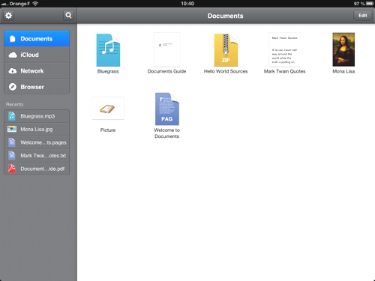Open the Welcome to Documents PAG icon
The width and height of the screenshot is (375, 281).
coord(167,109)
